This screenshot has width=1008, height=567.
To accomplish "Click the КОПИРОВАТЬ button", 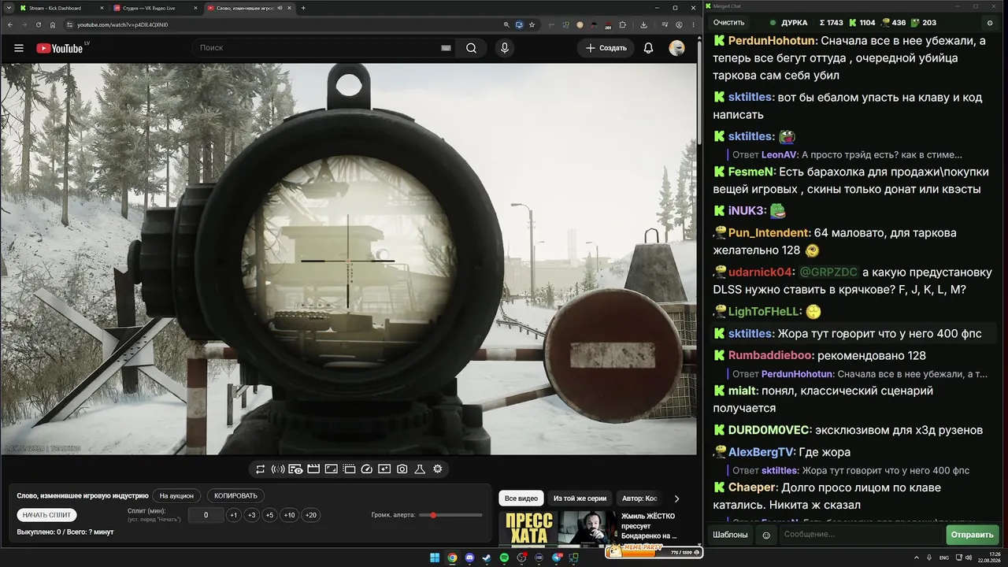I will click(236, 496).
